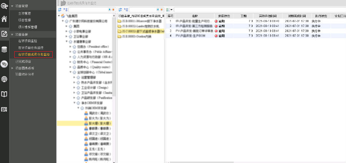Open 立项管理 menu item
Viewport: 346px width, 163px height.
(x=25, y=13)
